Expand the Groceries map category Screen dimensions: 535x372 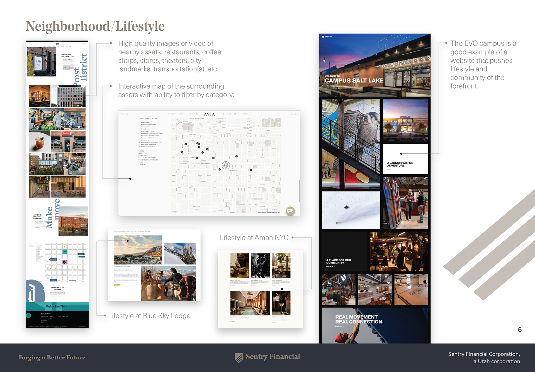coord(144,153)
